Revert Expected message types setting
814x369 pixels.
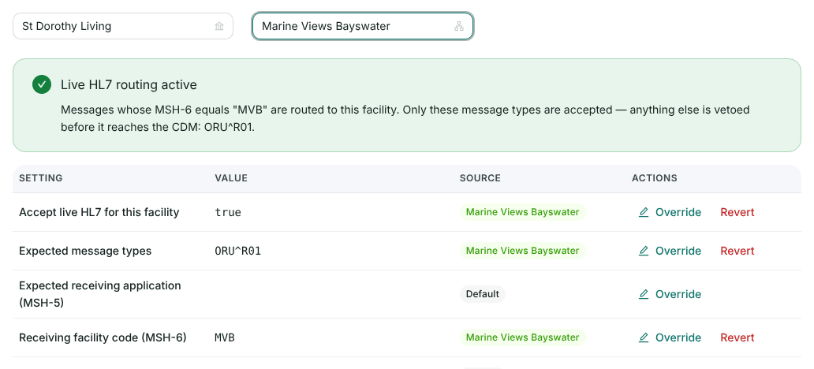[737, 251]
